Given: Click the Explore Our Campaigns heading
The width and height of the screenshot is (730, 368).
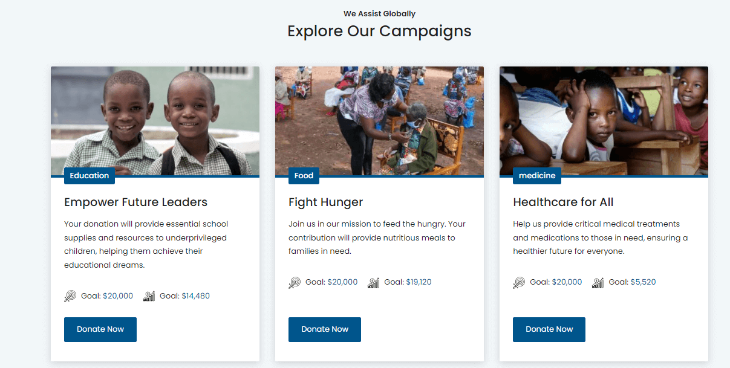Looking at the screenshot, I should pyautogui.click(x=379, y=31).
